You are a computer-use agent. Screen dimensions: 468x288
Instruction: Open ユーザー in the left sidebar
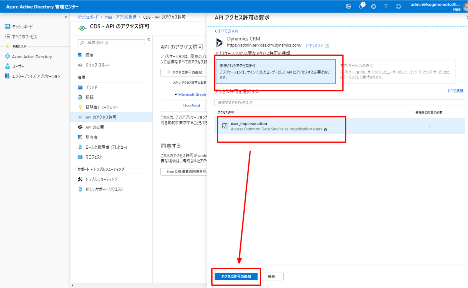click(x=18, y=67)
